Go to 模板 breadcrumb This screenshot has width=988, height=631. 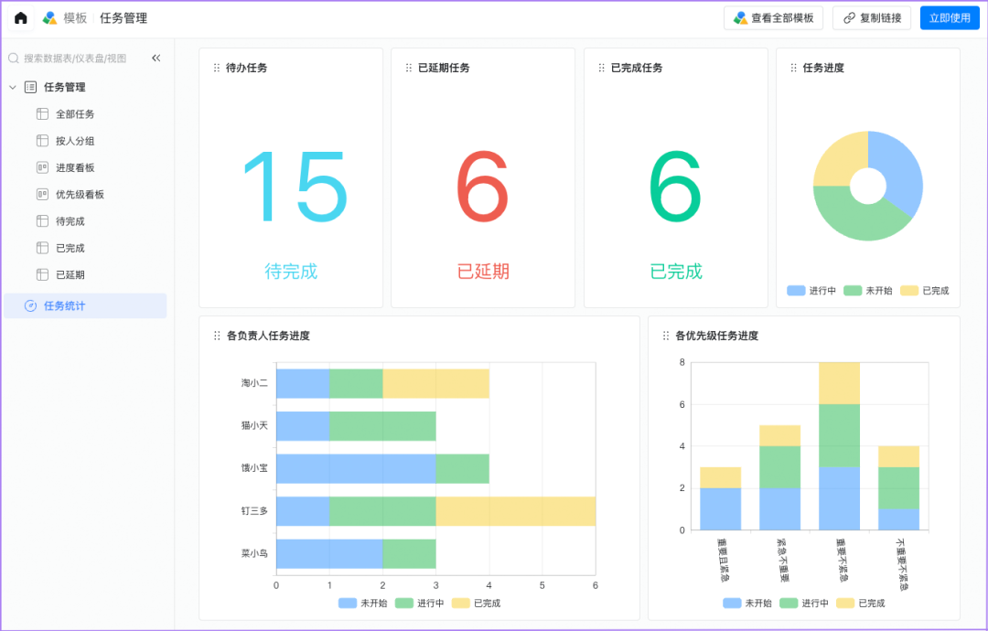click(75, 18)
